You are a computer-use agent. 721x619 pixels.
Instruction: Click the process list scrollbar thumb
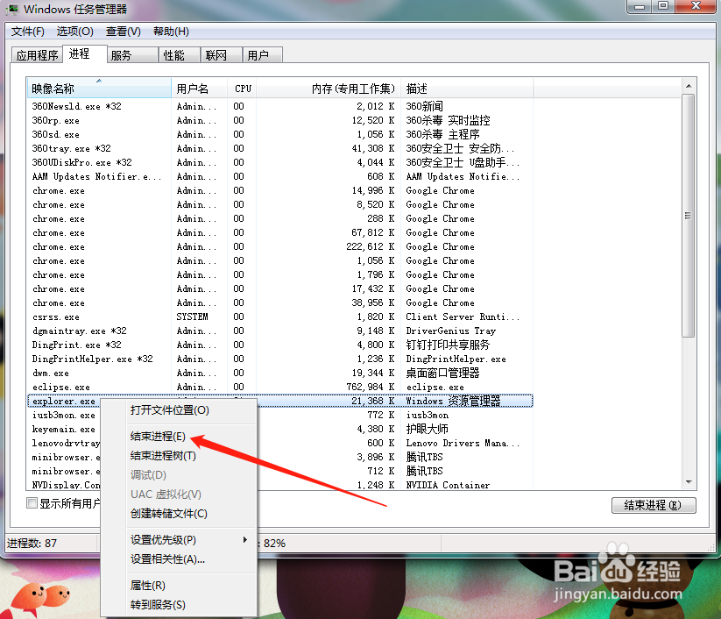click(689, 216)
